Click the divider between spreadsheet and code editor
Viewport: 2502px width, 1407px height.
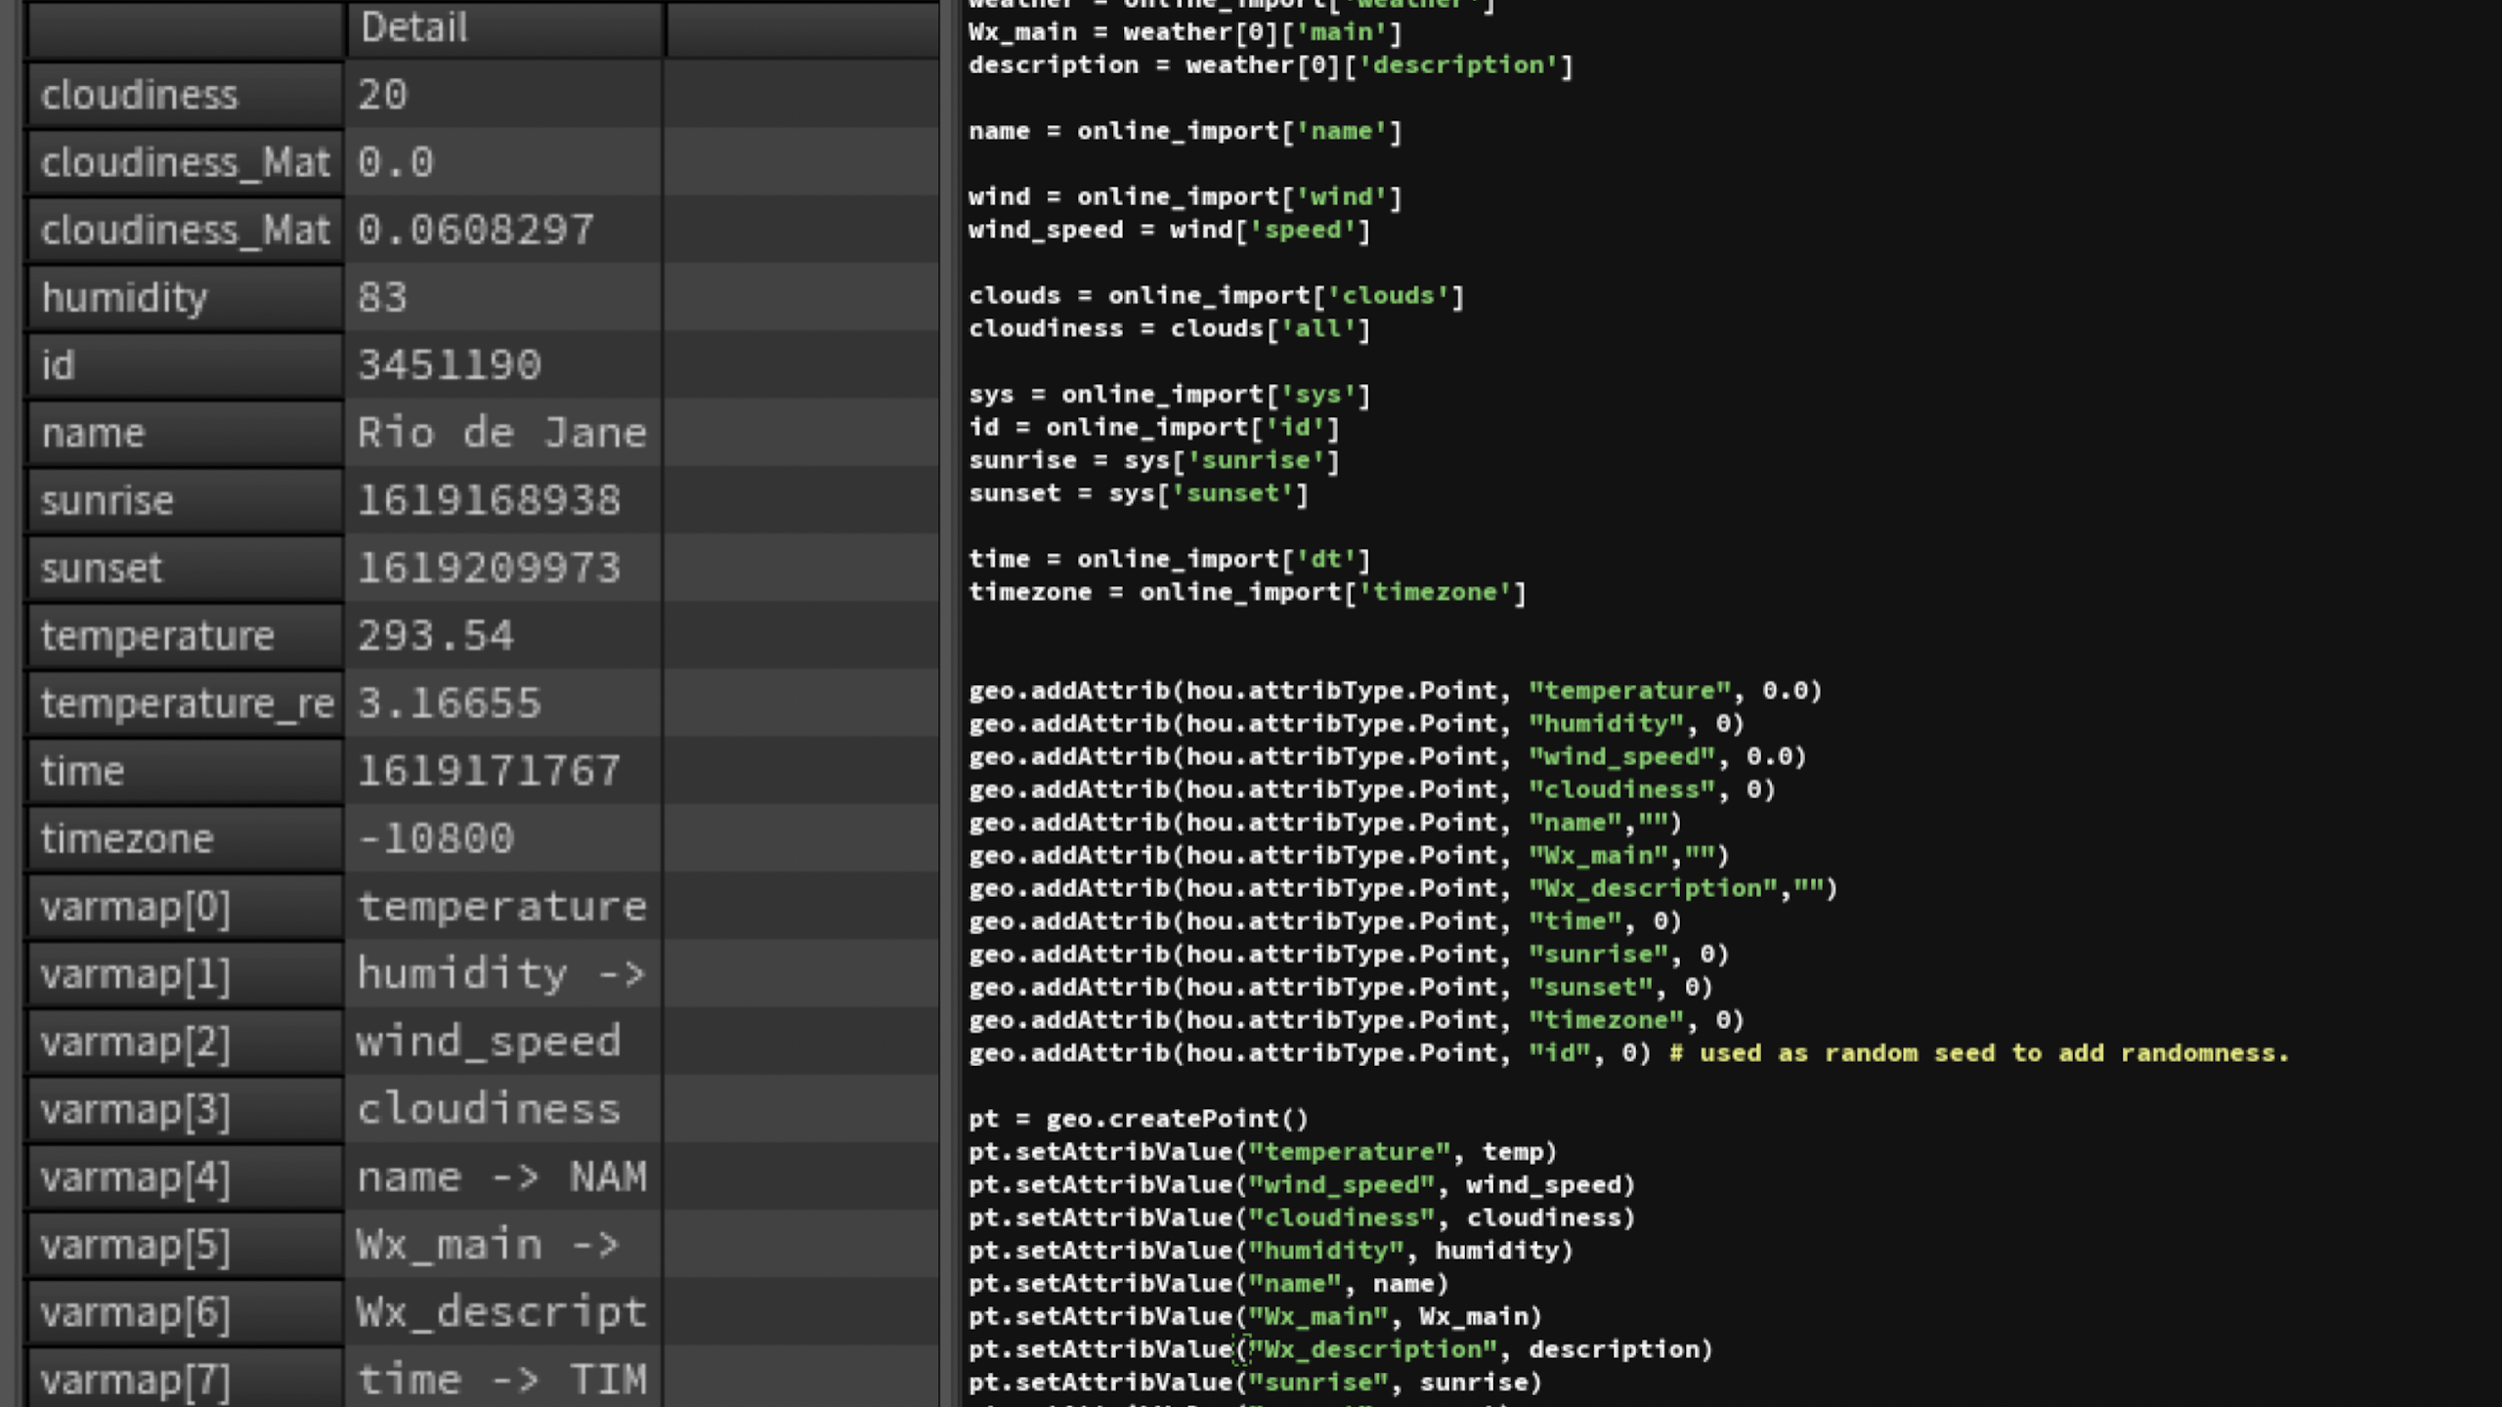pos(951,703)
